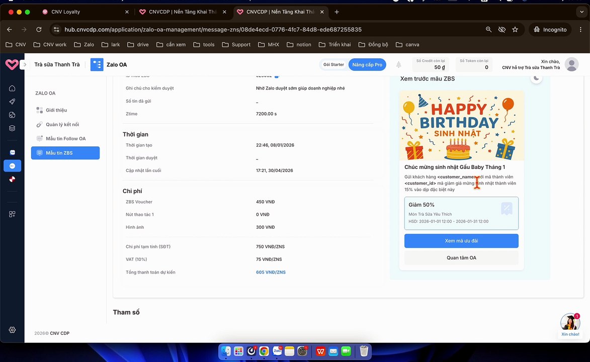Viewport: 590px width, 362px height.
Task: Open the lark bookmarks folder
Action: pyautogui.click(x=111, y=44)
